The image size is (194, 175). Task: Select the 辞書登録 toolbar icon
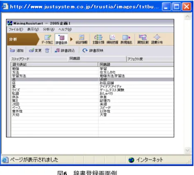[x=61, y=39]
